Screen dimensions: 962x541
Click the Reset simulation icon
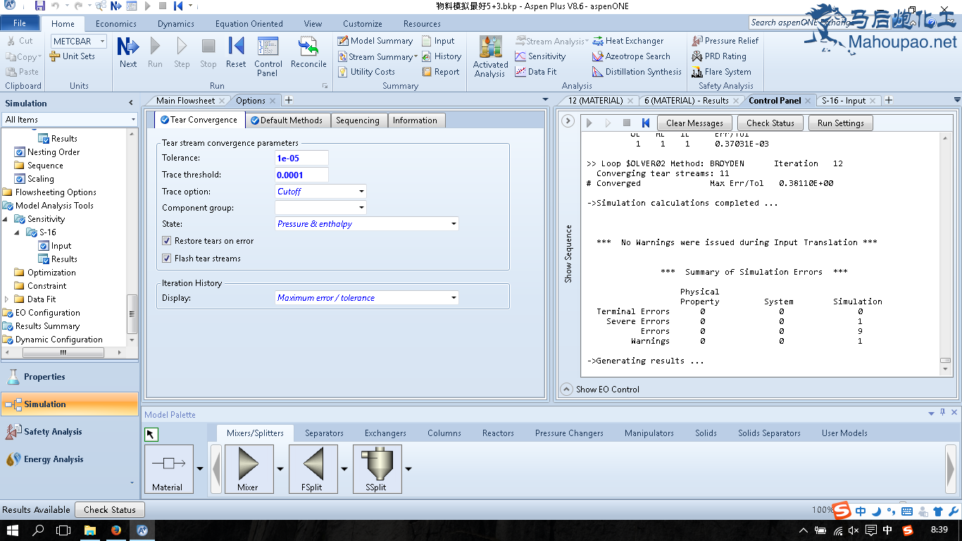(x=236, y=53)
